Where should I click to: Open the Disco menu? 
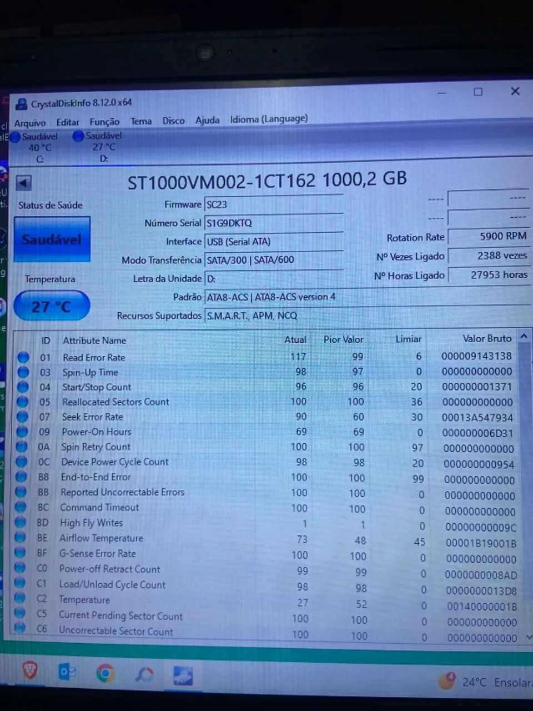pos(173,121)
